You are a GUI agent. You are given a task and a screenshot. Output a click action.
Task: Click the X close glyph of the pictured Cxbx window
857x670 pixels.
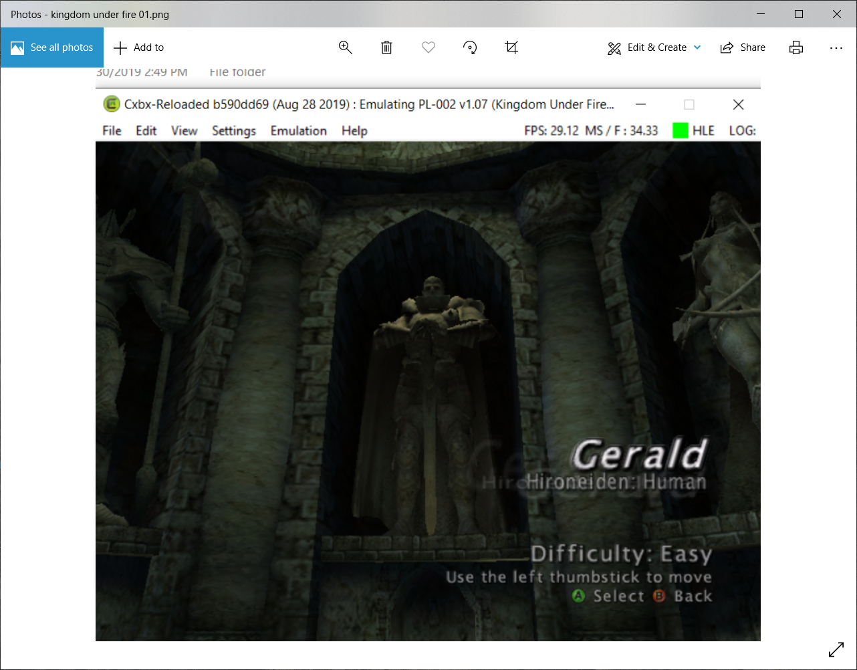(738, 104)
